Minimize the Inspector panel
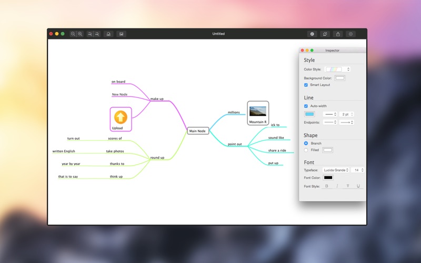 [x=307, y=50]
